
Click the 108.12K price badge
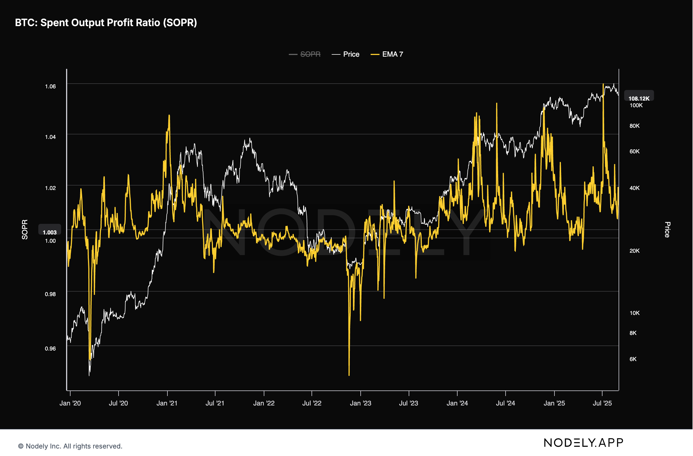point(639,98)
